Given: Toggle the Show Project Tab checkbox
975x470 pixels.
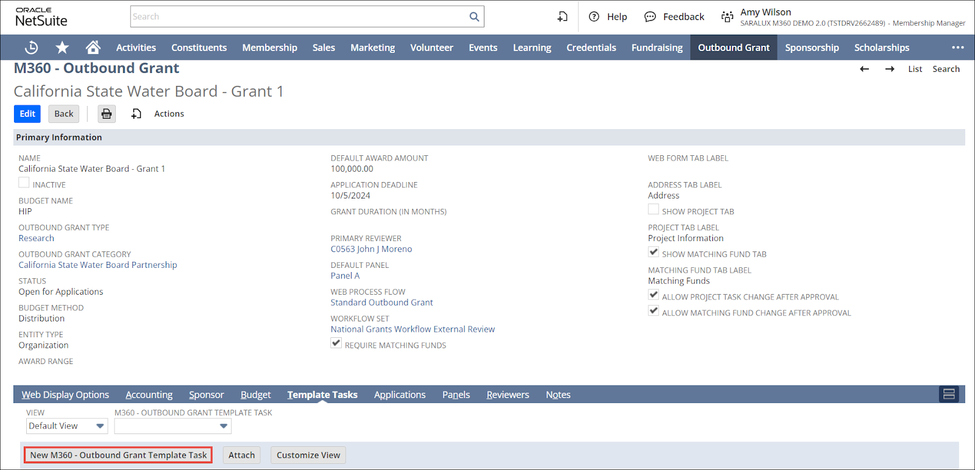Looking at the screenshot, I should coord(653,209).
